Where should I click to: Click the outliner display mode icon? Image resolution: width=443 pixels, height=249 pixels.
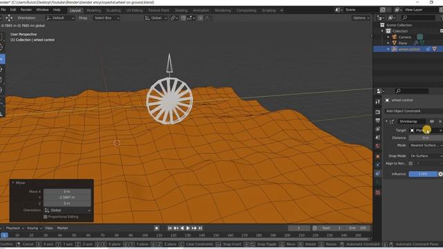click(392, 18)
